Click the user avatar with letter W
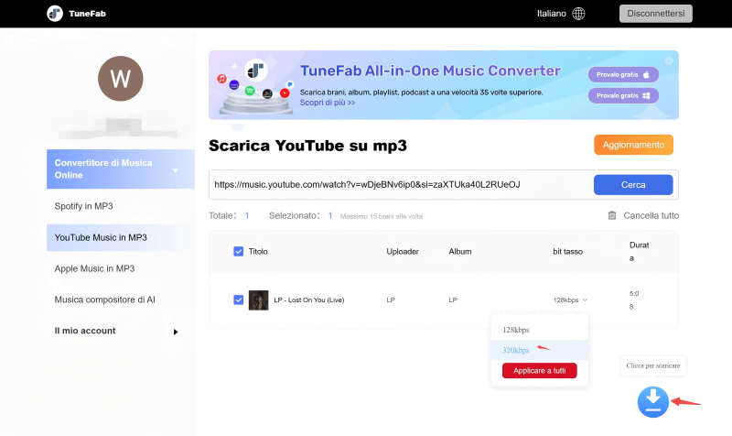Image resolution: width=732 pixels, height=436 pixels. point(121,79)
